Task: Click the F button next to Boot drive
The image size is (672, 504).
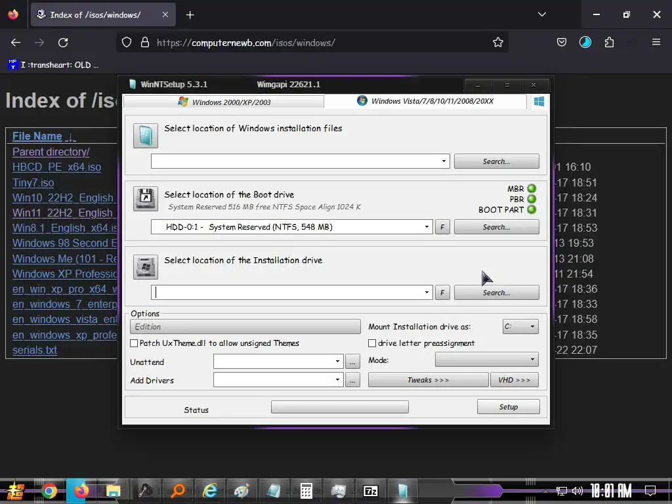Action: point(442,227)
